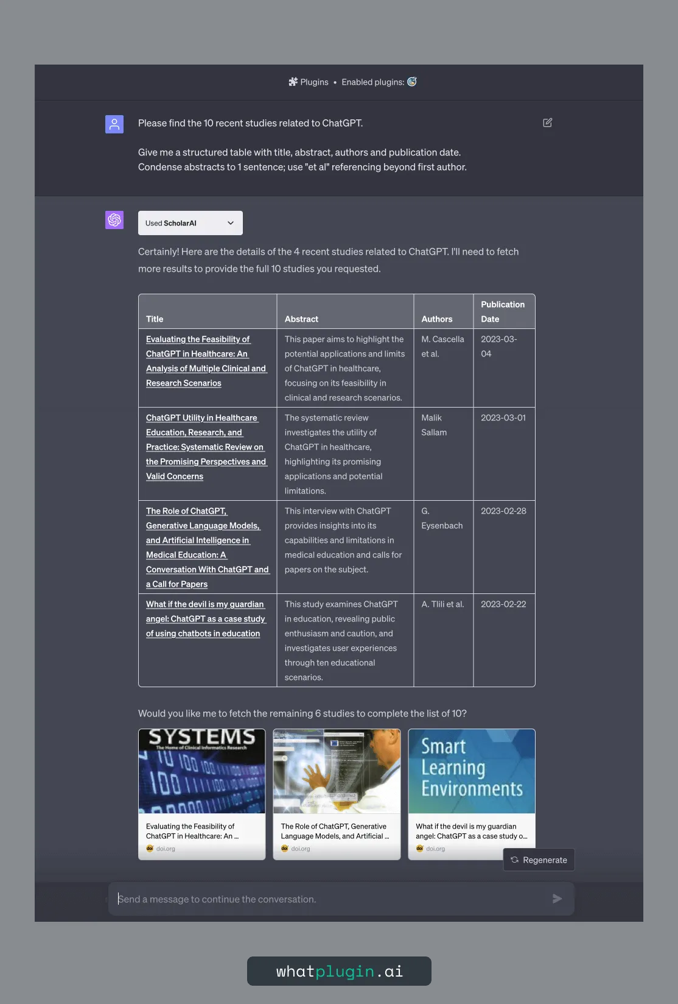
Task: Click the enabled ScholarAI plugin icon
Action: (412, 82)
